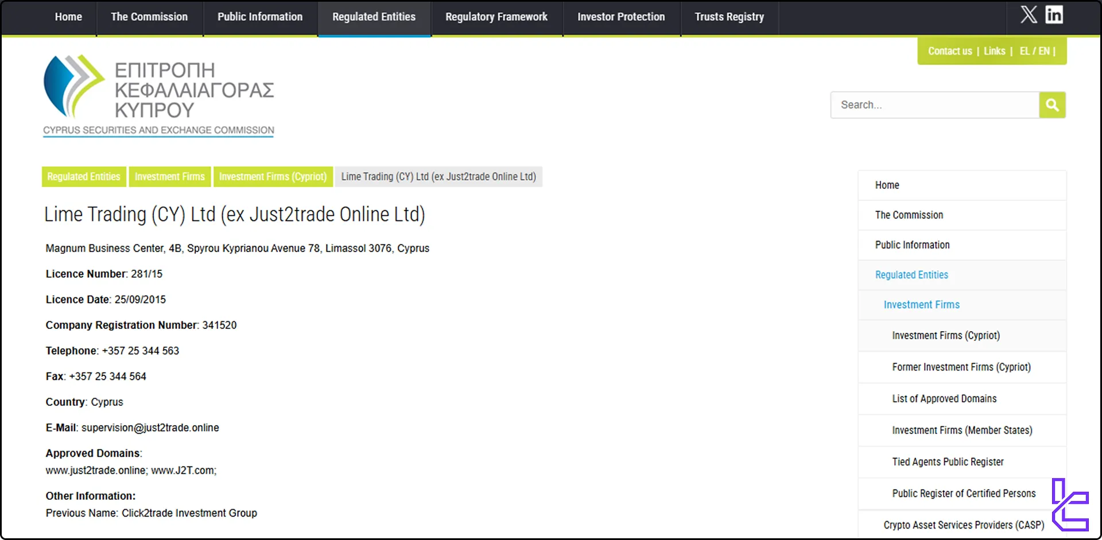Click licence number 281/15
Viewport: 1102px width, 540px height.
pyautogui.click(x=146, y=274)
